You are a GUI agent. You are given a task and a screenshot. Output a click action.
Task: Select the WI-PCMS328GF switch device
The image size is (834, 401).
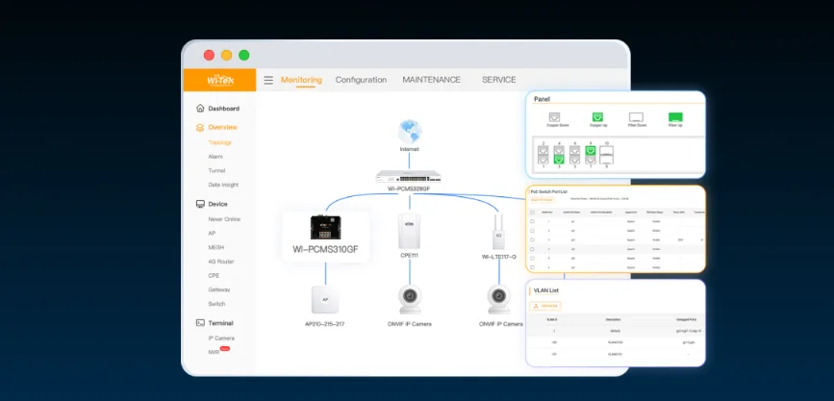point(409,177)
